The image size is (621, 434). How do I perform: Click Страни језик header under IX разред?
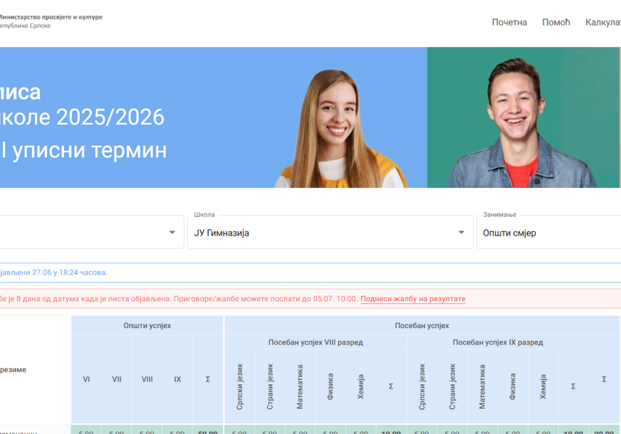click(452, 386)
